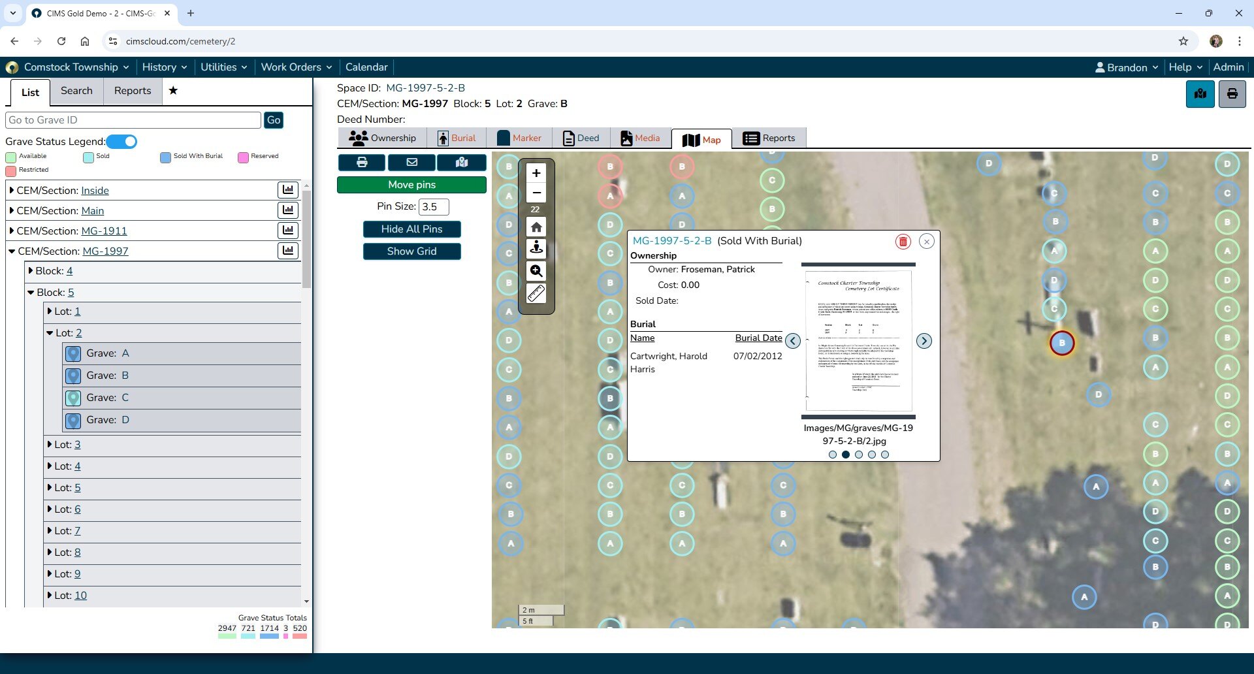
Task: Switch to Media tab
Action: click(x=640, y=138)
